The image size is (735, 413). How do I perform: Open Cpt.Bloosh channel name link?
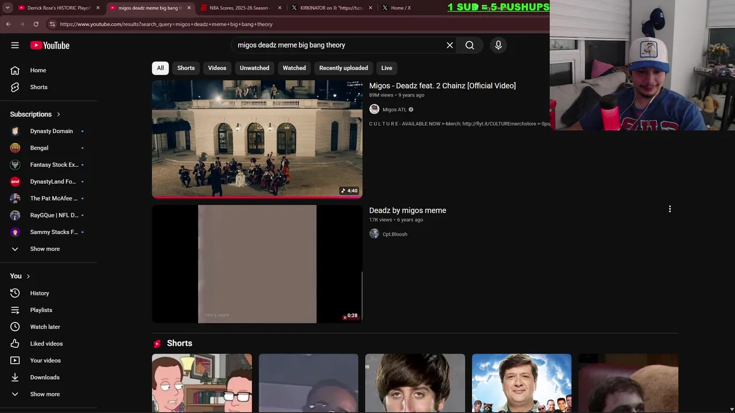[x=395, y=234]
